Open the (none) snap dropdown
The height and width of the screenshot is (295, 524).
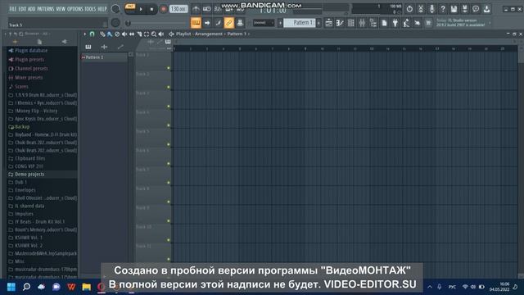tap(264, 23)
